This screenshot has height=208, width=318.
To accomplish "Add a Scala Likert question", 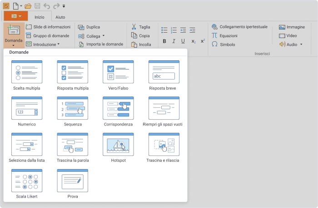I will tap(27, 184).
